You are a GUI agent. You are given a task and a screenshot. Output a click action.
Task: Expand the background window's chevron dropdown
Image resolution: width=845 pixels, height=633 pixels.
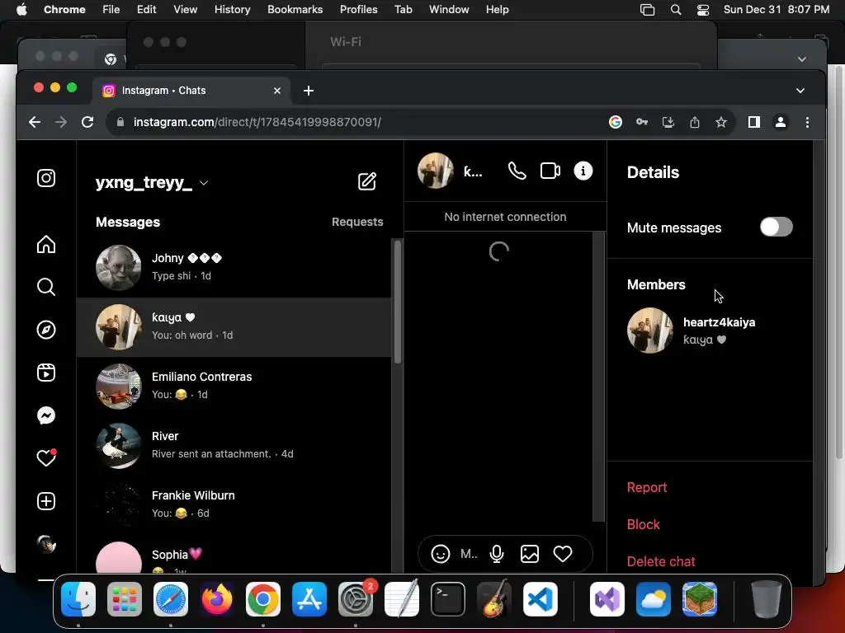802,59
